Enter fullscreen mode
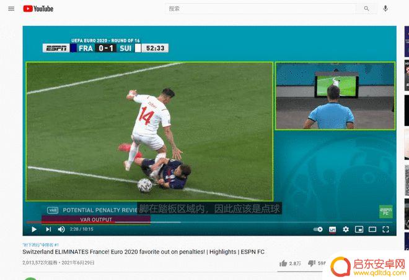 click(385, 229)
